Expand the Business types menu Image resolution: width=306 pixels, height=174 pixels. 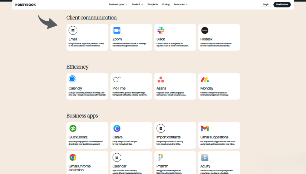pyautogui.click(x=118, y=4)
